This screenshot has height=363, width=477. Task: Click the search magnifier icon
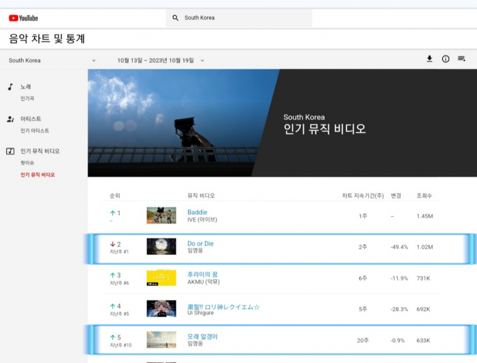pos(176,18)
